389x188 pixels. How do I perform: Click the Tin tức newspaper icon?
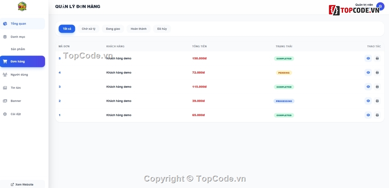[5, 88]
